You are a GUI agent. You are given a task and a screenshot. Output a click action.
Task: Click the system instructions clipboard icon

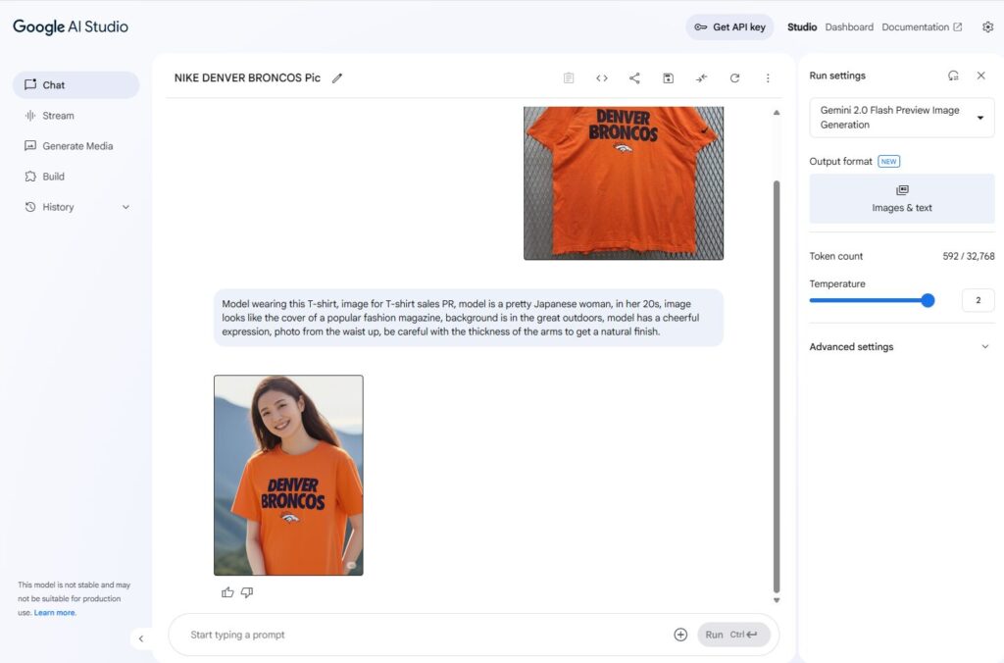click(569, 78)
